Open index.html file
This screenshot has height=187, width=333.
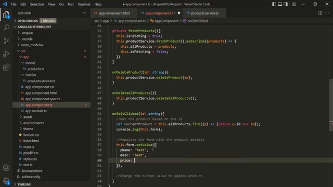(x=52, y=141)
